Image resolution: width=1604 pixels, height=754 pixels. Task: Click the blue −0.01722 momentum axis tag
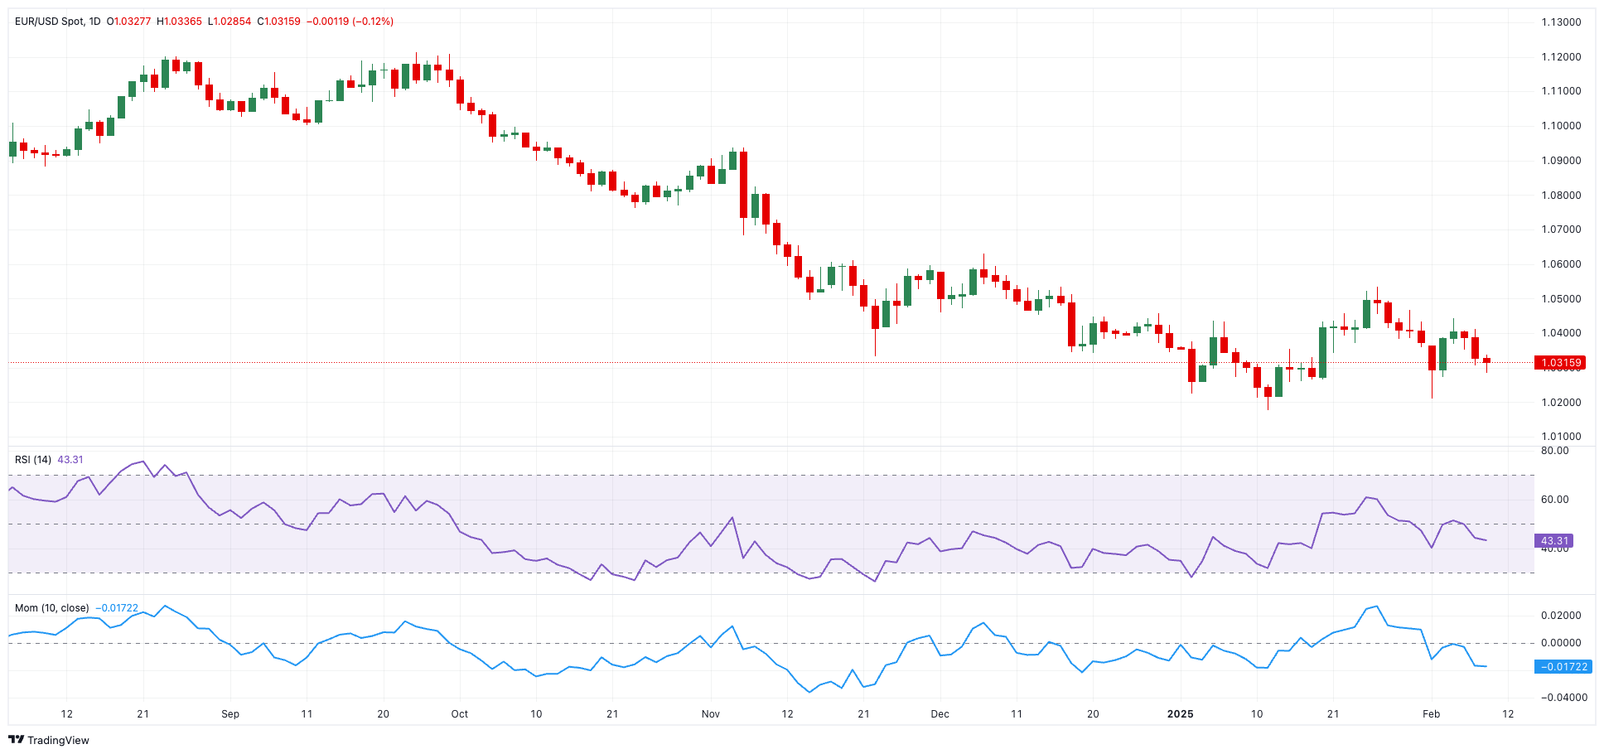point(1563,667)
